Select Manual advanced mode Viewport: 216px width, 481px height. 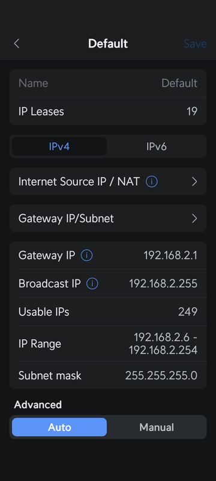(x=157, y=427)
